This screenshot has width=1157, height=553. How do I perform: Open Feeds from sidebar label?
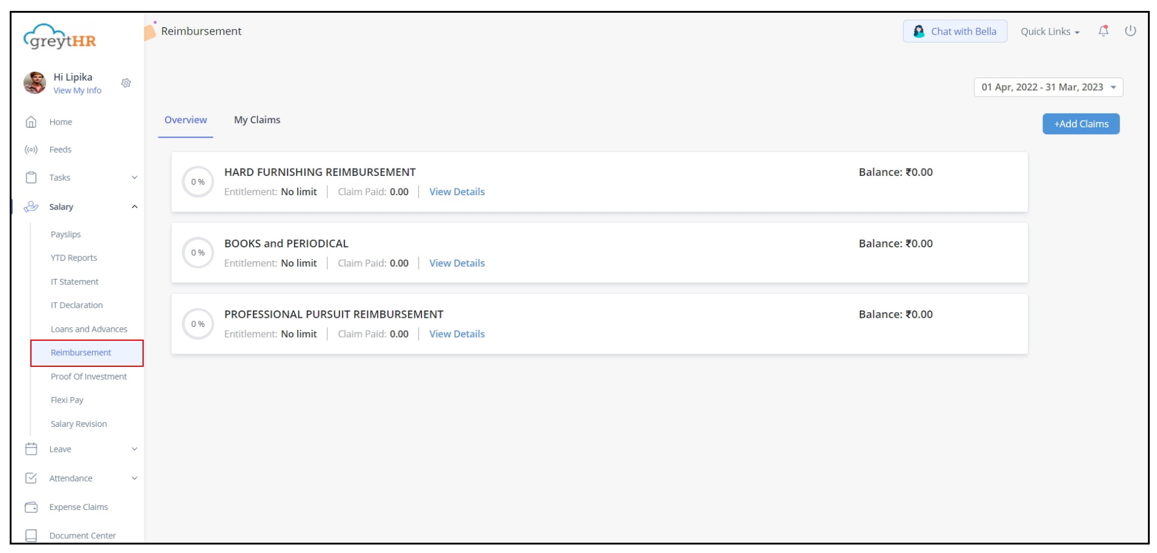coord(60,150)
